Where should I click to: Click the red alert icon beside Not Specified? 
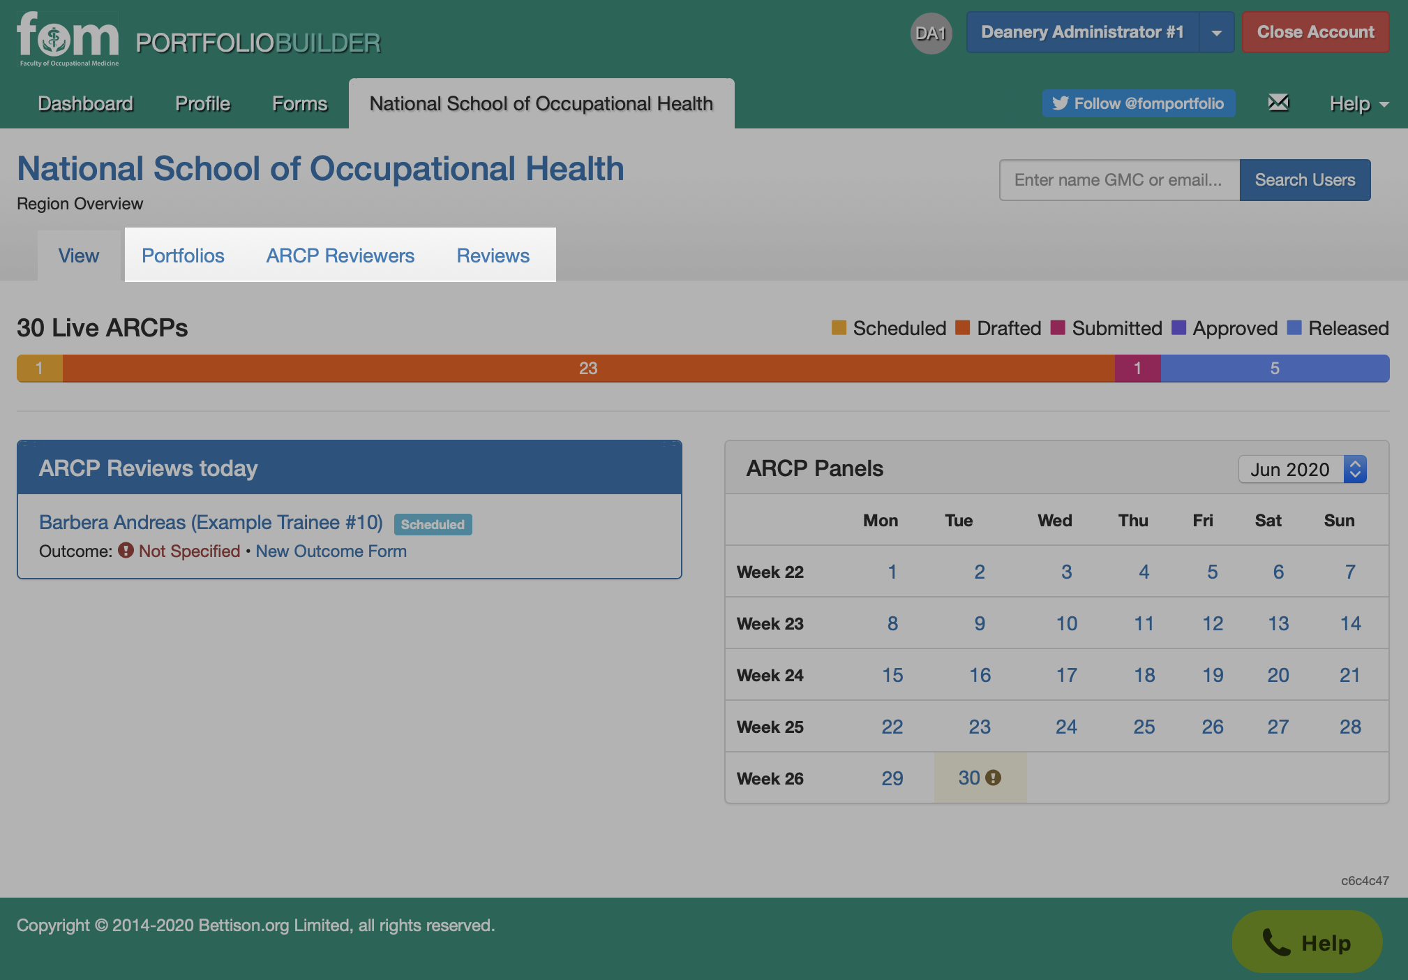pyautogui.click(x=126, y=550)
